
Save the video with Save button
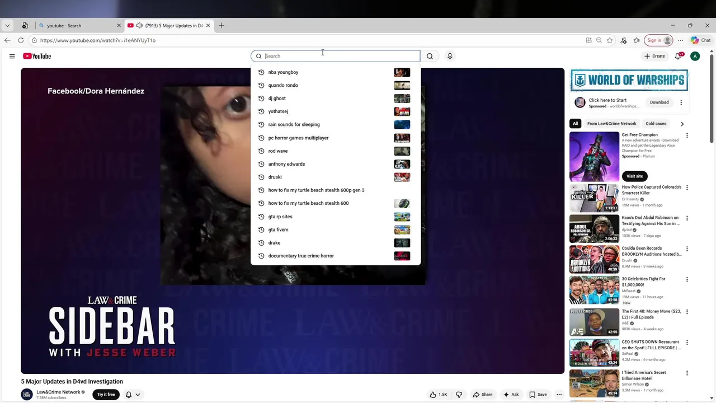pos(538,395)
